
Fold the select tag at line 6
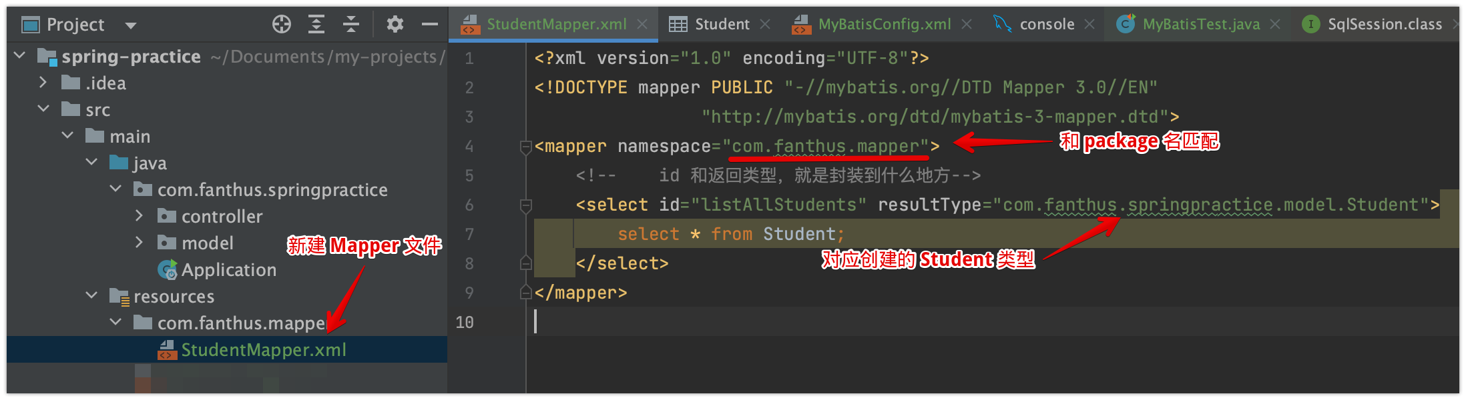tap(526, 205)
